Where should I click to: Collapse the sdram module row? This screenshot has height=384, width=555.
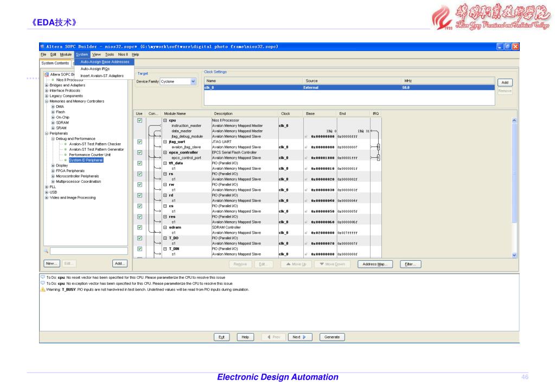click(x=165, y=227)
